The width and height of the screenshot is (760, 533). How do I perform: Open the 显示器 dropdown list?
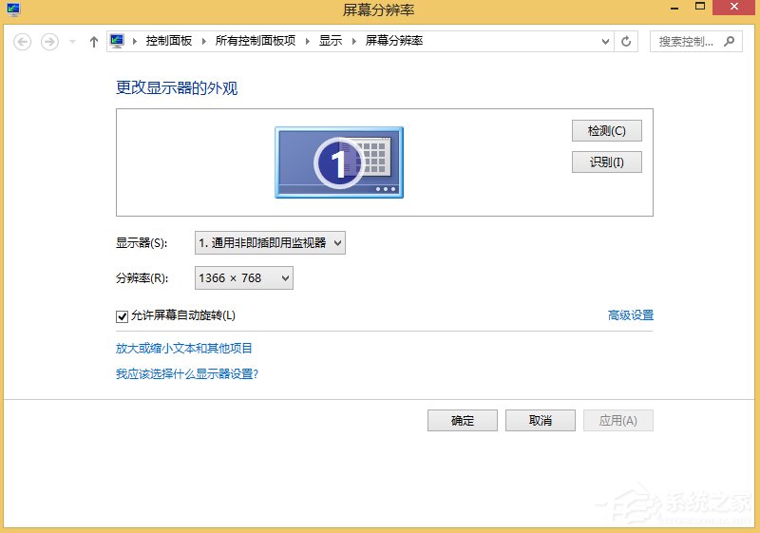[270, 243]
